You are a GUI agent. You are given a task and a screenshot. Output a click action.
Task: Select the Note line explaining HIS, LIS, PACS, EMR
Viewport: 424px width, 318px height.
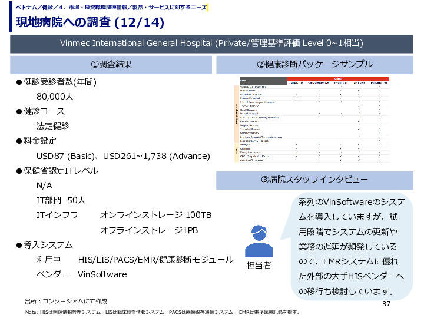pyautogui.click(x=163, y=312)
